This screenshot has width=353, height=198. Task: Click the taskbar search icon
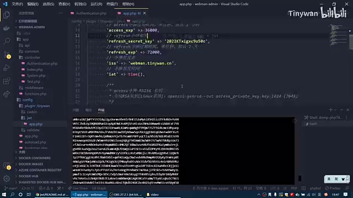coord(12,194)
